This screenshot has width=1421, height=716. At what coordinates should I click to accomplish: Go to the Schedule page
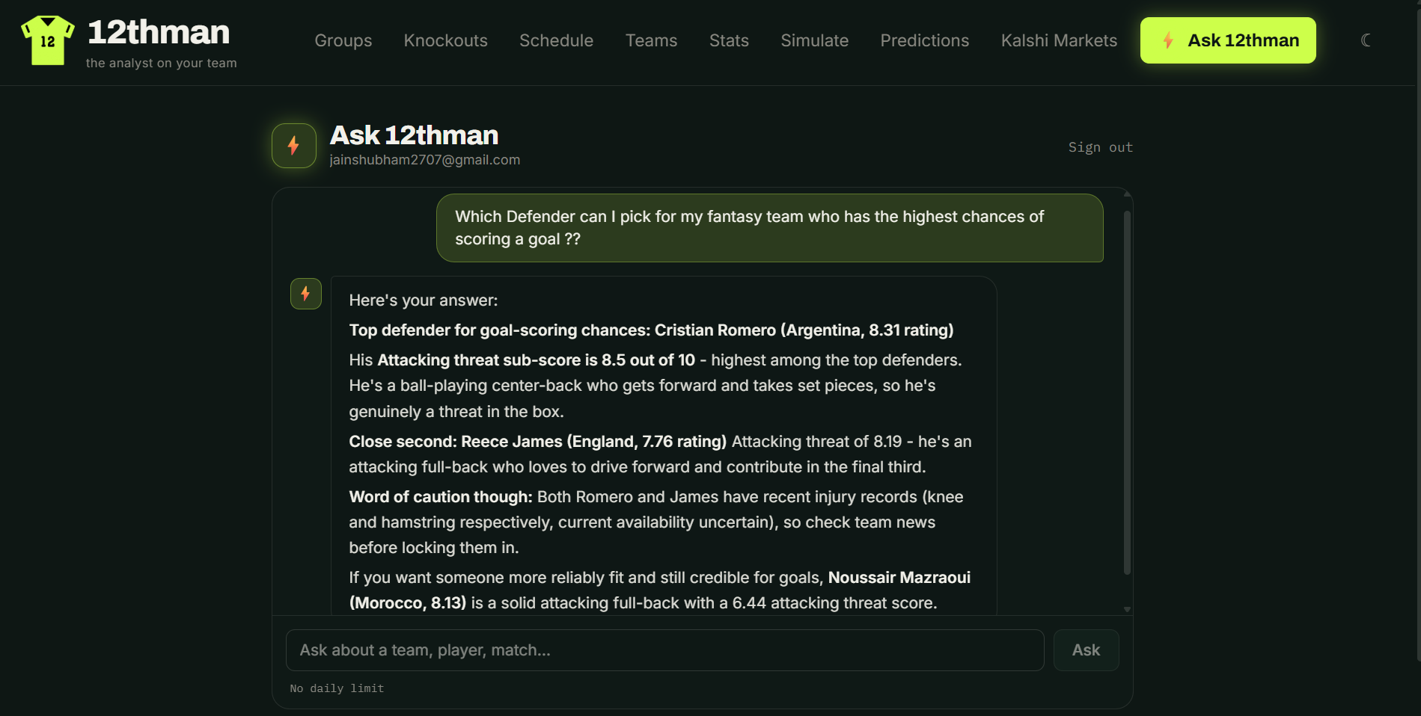557,40
